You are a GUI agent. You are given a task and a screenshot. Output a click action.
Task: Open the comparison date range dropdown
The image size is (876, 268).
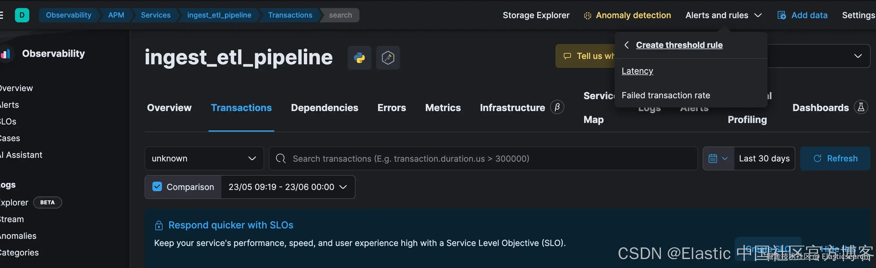288,187
